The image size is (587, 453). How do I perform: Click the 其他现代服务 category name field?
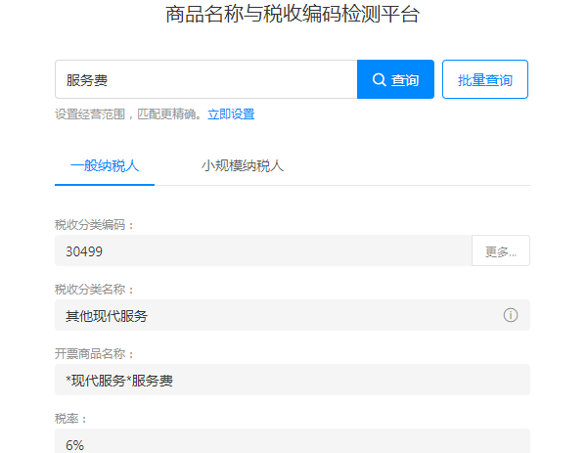click(x=293, y=315)
